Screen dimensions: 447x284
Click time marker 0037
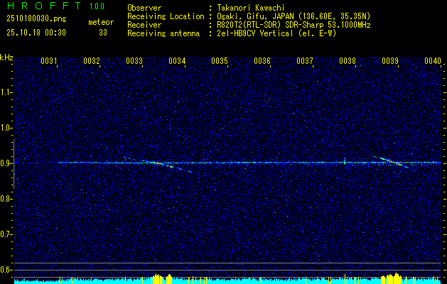coord(305,60)
